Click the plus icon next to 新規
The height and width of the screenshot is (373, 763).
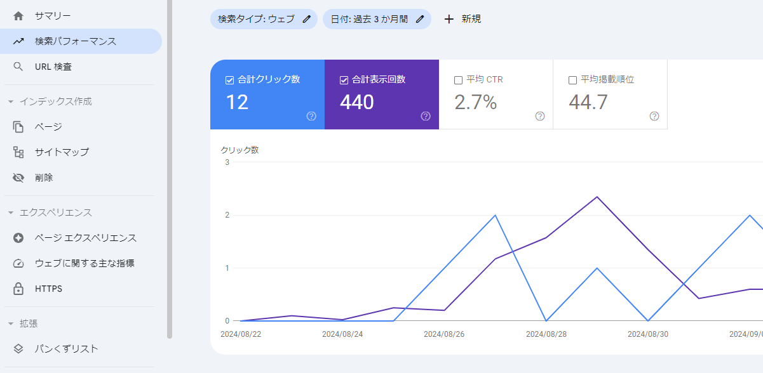click(x=449, y=19)
